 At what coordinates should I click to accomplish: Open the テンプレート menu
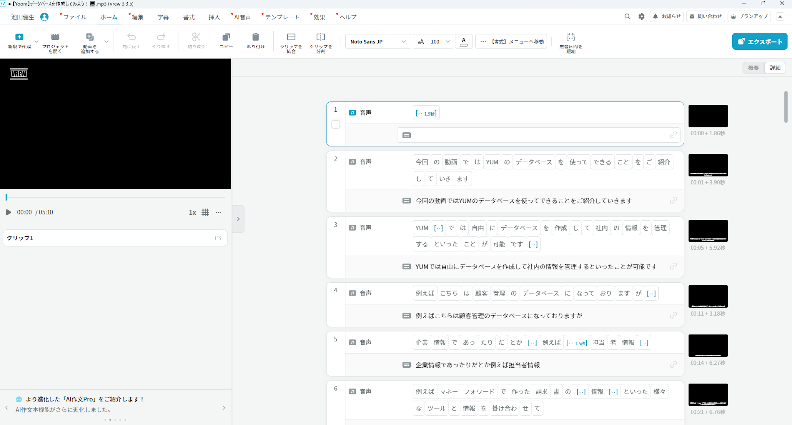282,17
